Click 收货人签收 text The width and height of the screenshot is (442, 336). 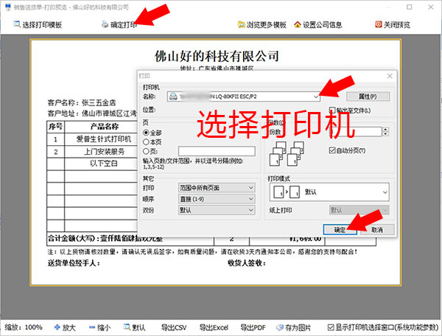247,263
